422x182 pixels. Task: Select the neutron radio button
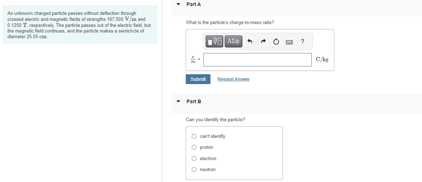(194, 170)
